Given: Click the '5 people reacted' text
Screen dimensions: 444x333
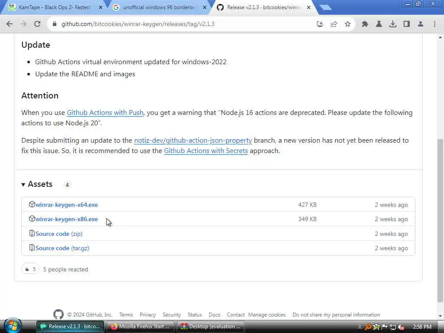Looking at the screenshot, I should click(x=65, y=269).
